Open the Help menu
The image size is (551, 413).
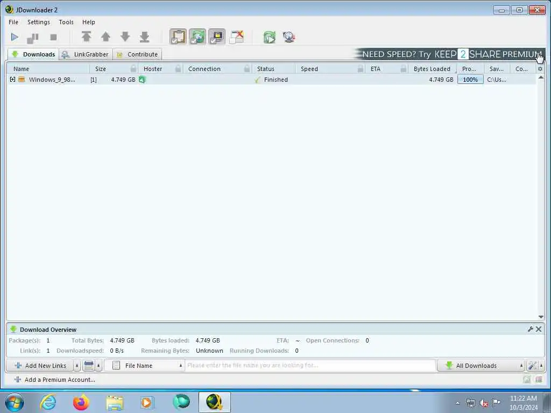pyautogui.click(x=89, y=22)
